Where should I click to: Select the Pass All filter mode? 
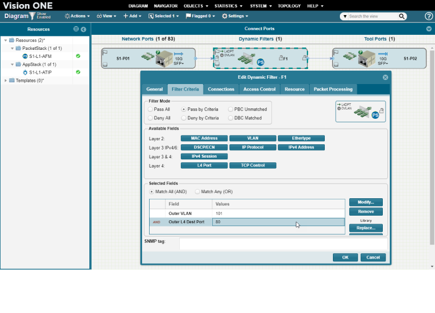click(x=151, y=109)
